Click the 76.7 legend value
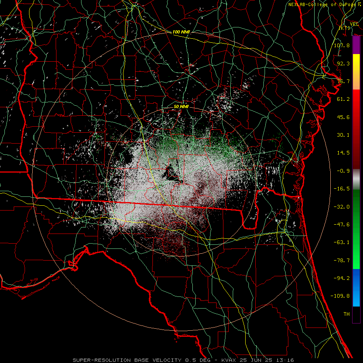Viewport: 363px width, 363px height. [x=343, y=81]
